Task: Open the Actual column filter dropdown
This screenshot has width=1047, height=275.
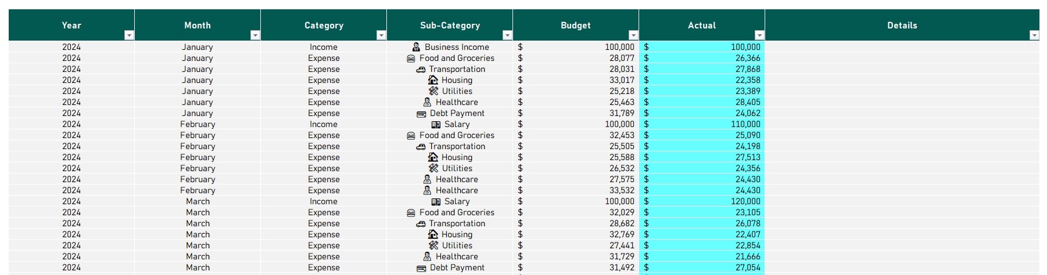Action: coord(759,35)
